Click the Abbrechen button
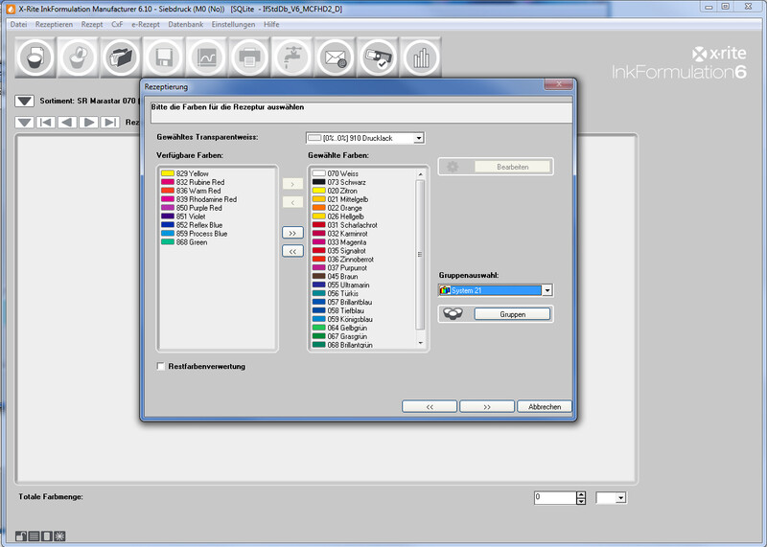Image resolution: width=767 pixels, height=547 pixels. click(545, 406)
